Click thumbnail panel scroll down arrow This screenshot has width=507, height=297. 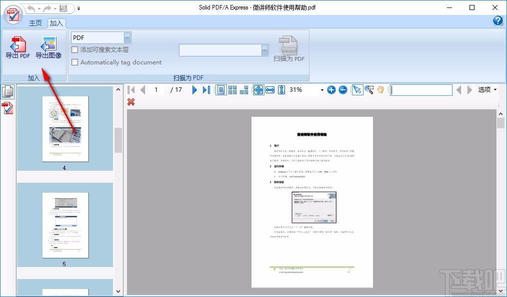[118, 292]
